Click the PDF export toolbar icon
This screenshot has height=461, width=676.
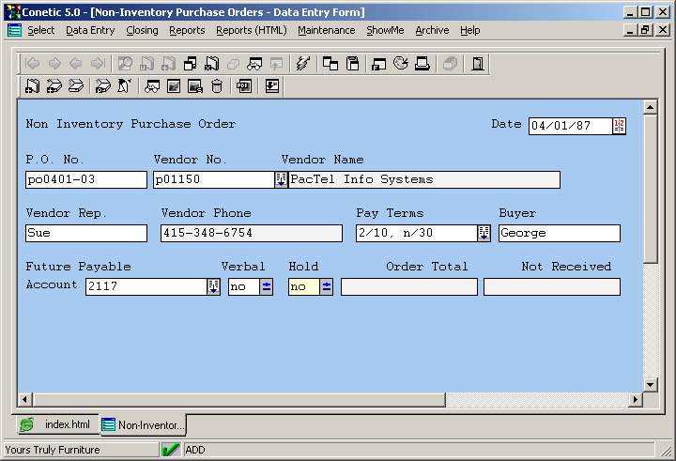tap(244, 86)
